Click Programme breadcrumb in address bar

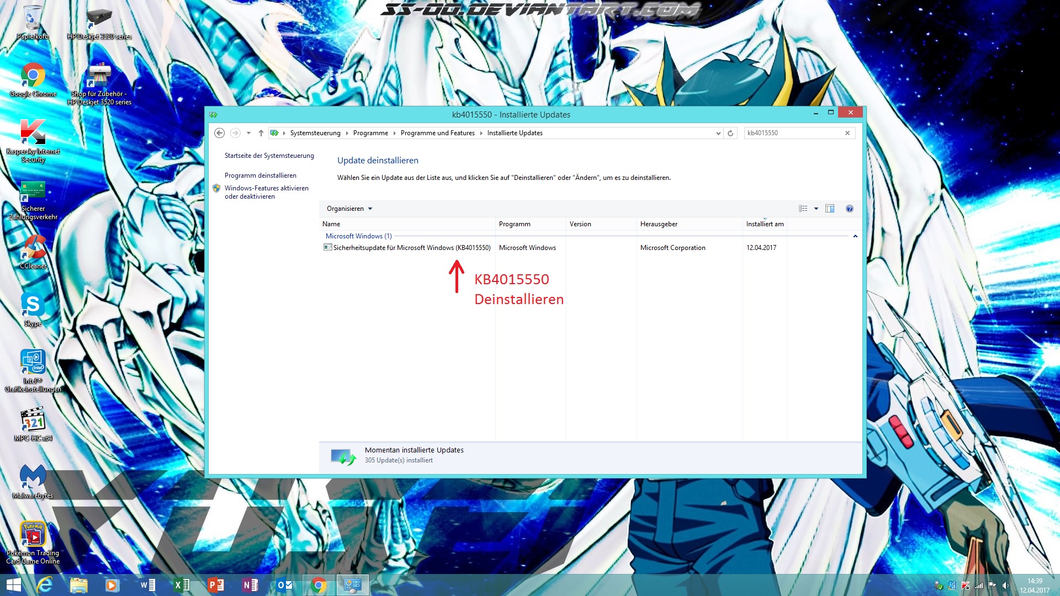click(370, 133)
